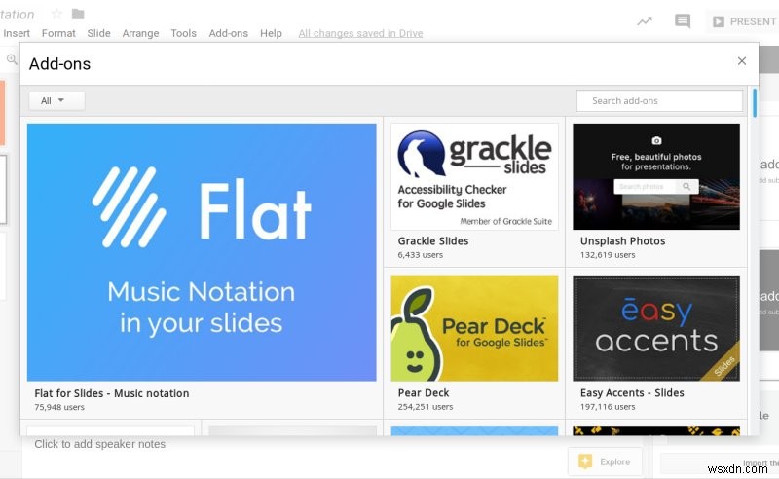Click the Grackle Slides title text

(433, 241)
